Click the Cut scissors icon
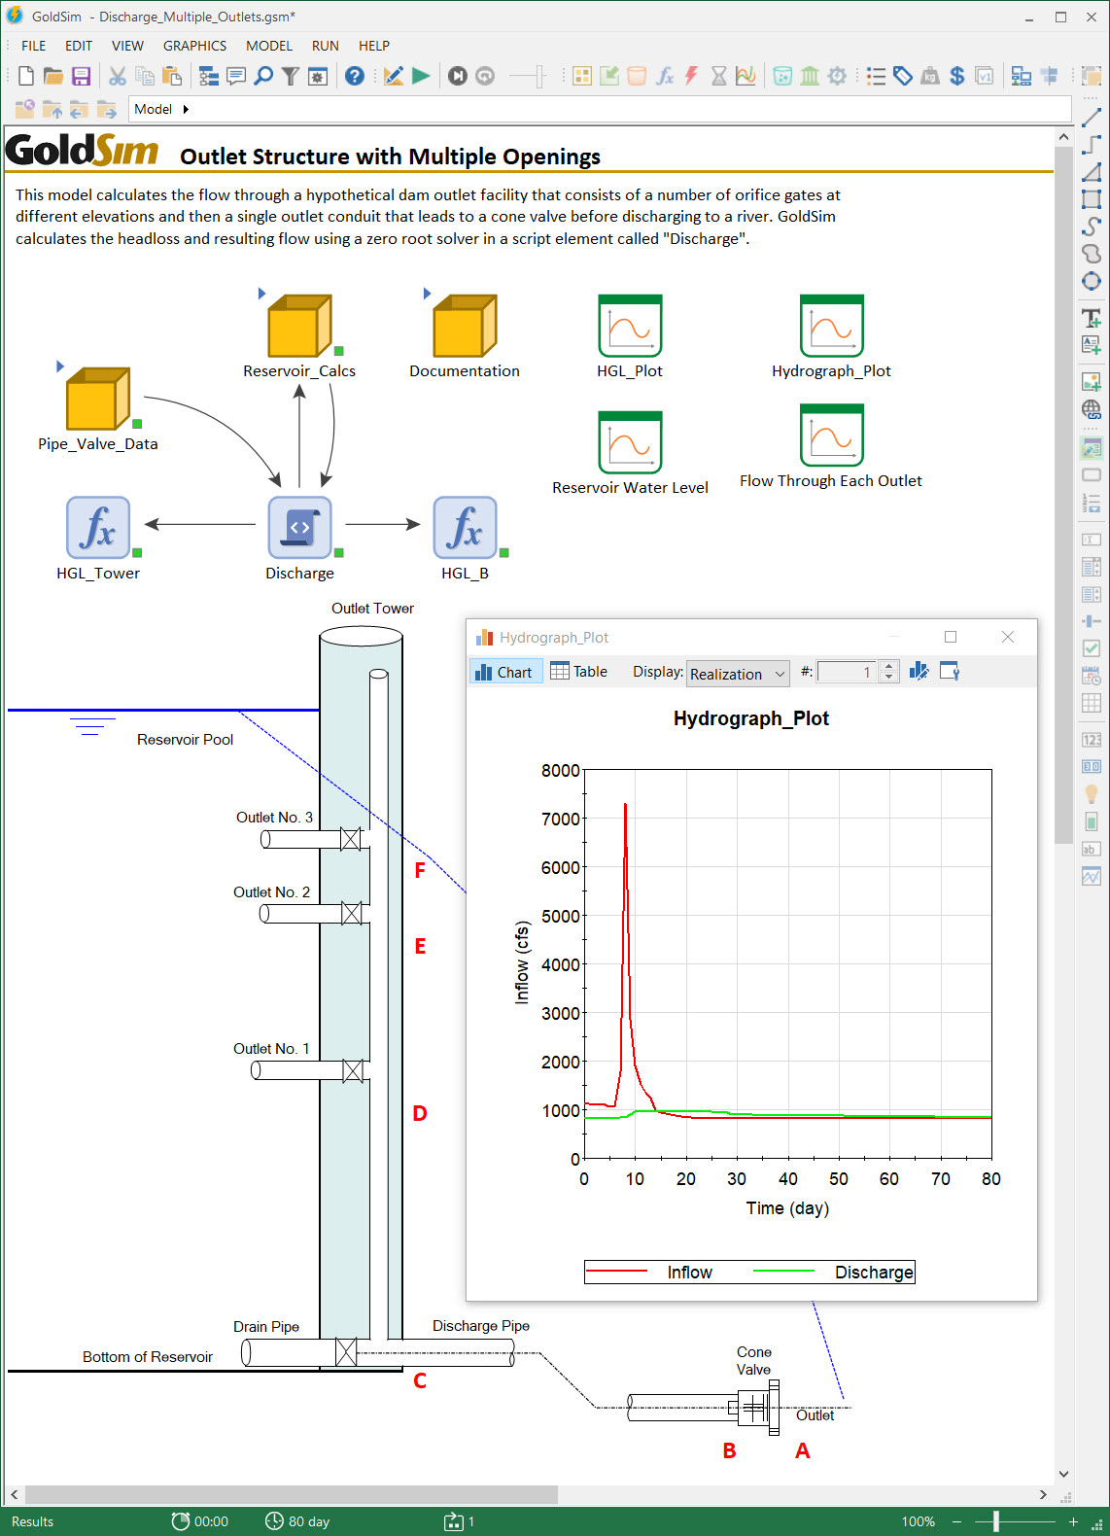Viewport: 1110px width, 1536px height. click(118, 76)
